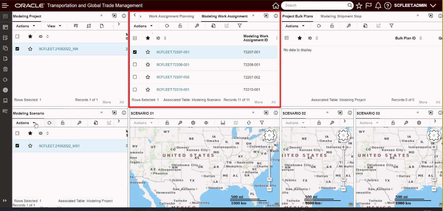Open View dropdown in Modeling Project
This screenshot has height=211, width=443.
point(54,26)
